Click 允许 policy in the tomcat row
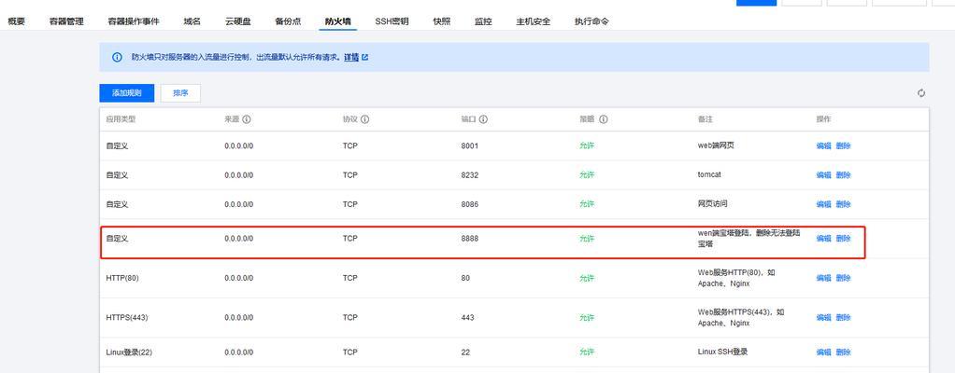The width and height of the screenshot is (955, 373). point(587,175)
